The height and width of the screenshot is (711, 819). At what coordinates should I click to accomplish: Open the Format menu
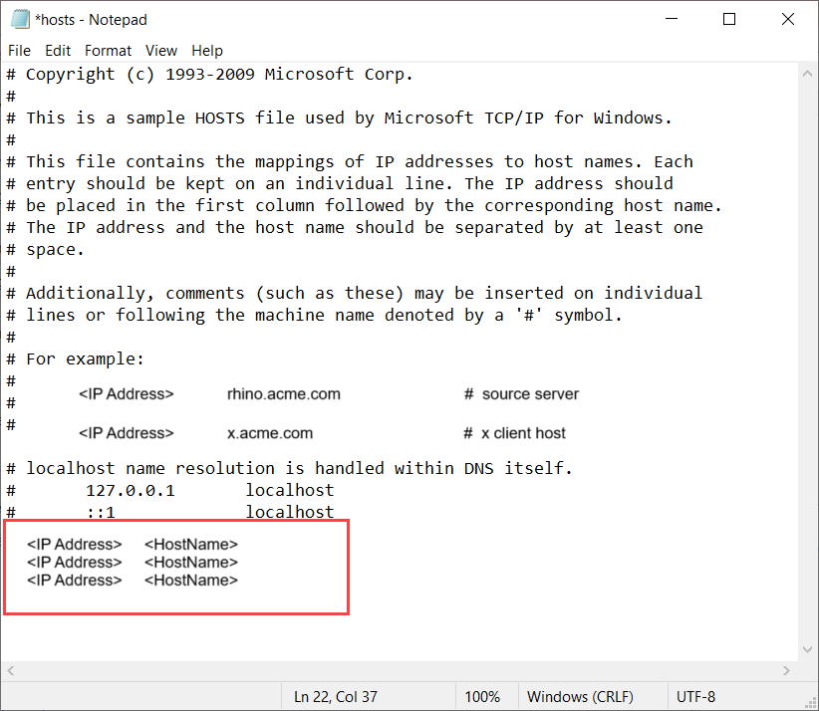[x=108, y=50]
